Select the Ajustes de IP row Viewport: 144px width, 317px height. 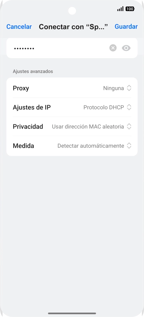click(x=72, y=107)
